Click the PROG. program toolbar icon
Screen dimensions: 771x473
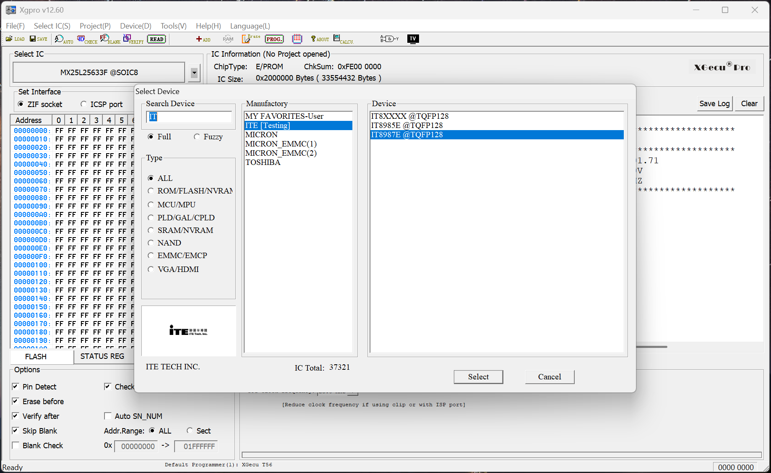[x=274, y=39]
